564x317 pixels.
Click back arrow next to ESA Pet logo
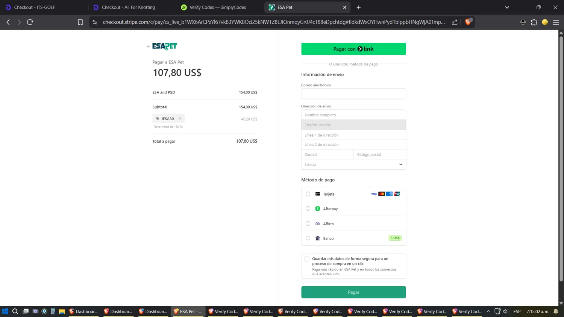click(x=149, y=47)
